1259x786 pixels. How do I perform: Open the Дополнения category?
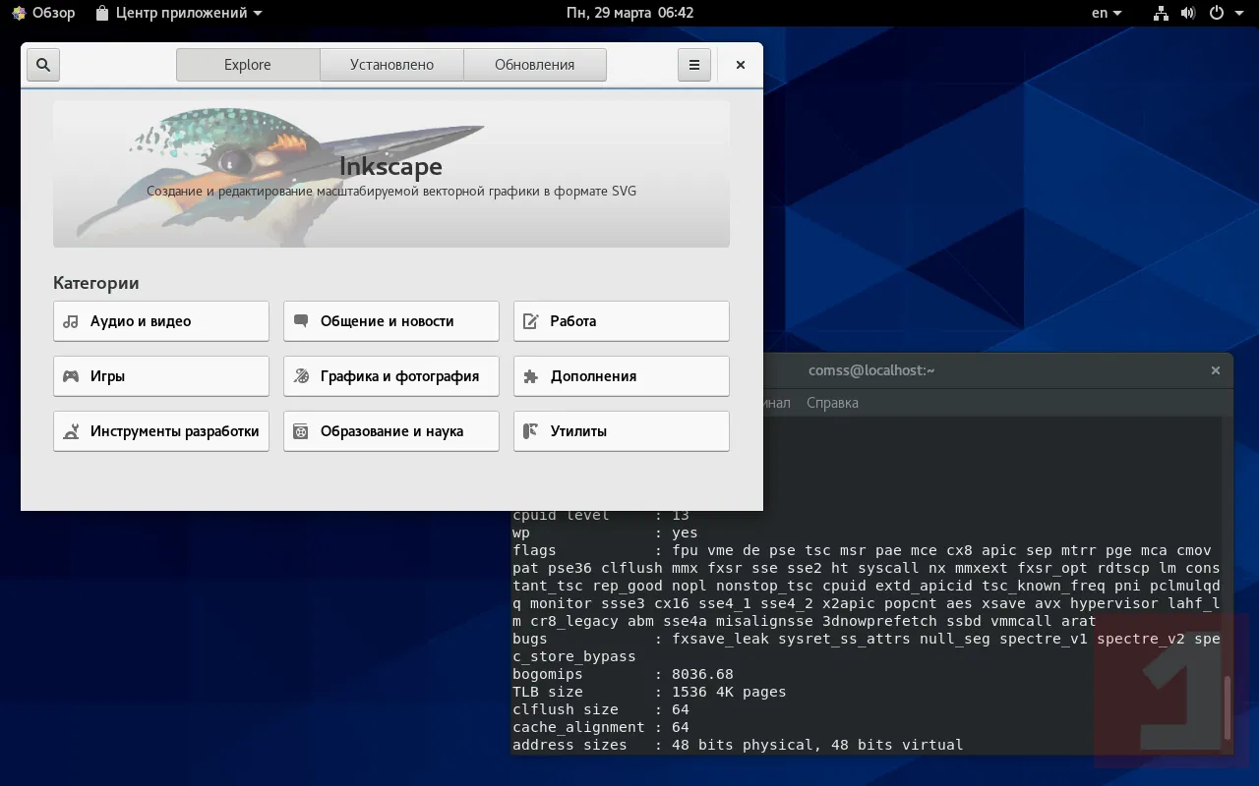pyautogui.click(x=622, y=376)
